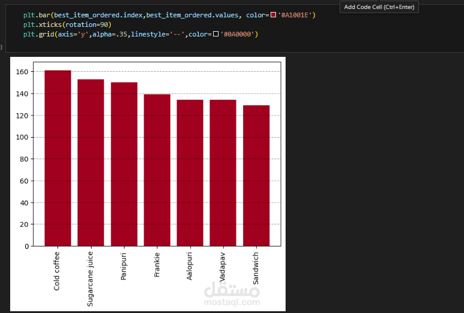Click the 120 y-axis tick label

click(22, 116)
